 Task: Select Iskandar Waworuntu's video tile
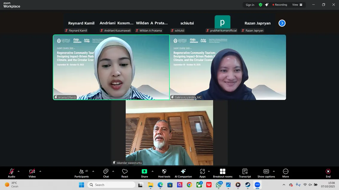pyautogui.click(x=169, y=133)
